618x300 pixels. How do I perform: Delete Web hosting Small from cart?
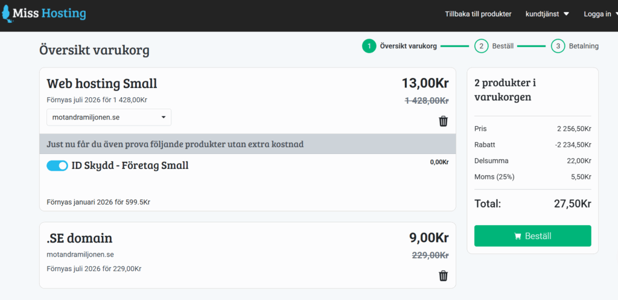(443, 121)
